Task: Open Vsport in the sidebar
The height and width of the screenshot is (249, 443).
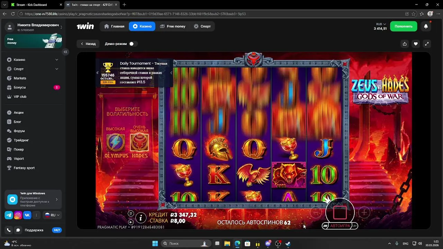Action: point(33,159)
